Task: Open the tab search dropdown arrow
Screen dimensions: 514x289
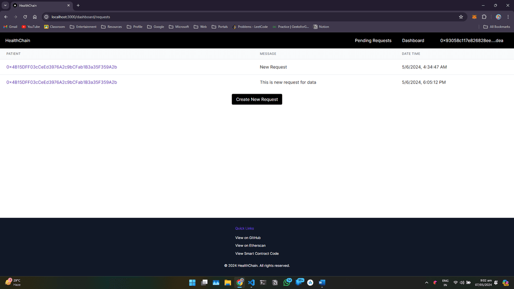Action: coord(6,6)
